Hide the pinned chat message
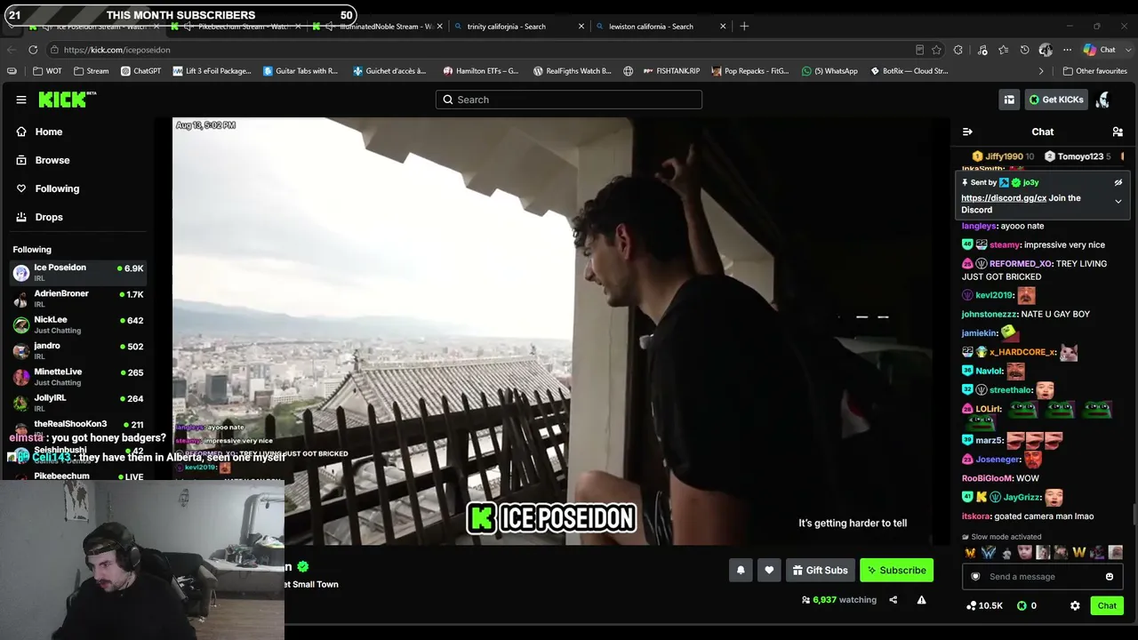This screenshot has height=640, width=1138. pos(1118,182)
